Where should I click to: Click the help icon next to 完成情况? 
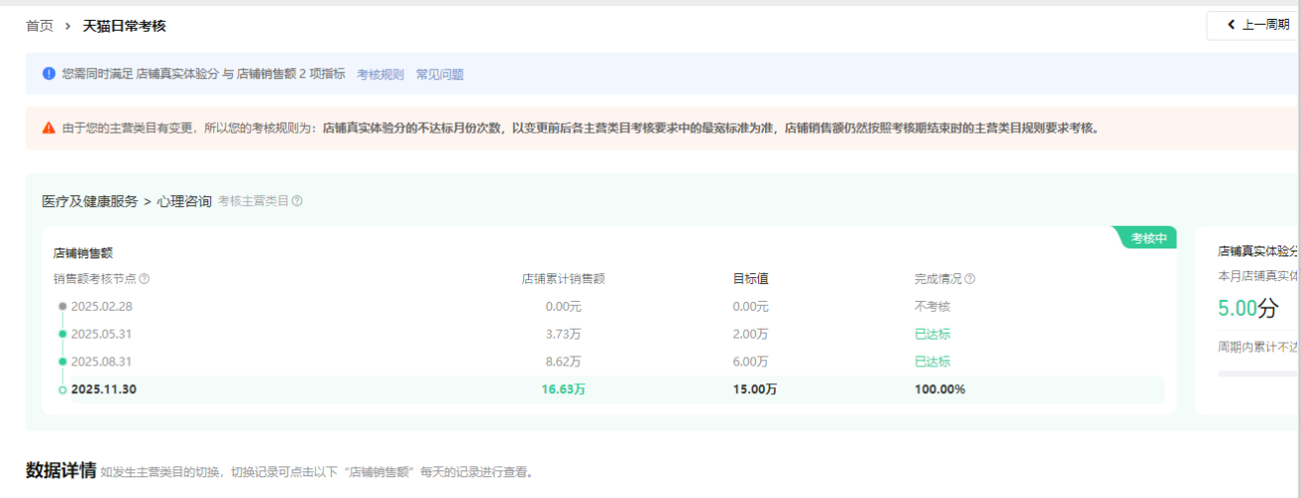click(x=970, y=279)
